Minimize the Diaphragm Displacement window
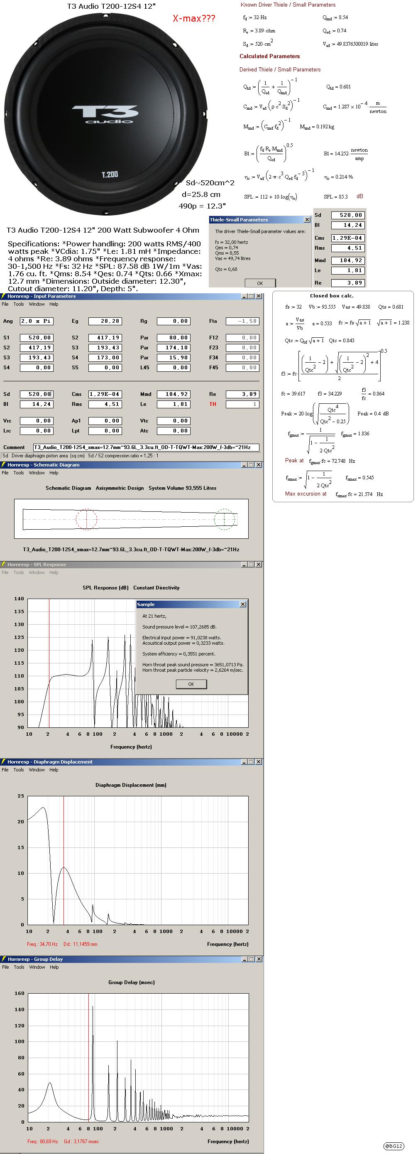The width and height of the screenshot is (418, 1154). pos(244,761)
